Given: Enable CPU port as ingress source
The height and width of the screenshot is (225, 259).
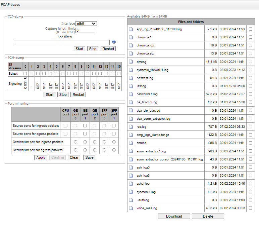Looking at the screenshot, I should [66, 125].
